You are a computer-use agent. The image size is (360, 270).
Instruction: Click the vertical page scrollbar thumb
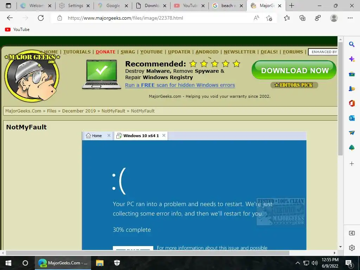click(x=340, y=99)
